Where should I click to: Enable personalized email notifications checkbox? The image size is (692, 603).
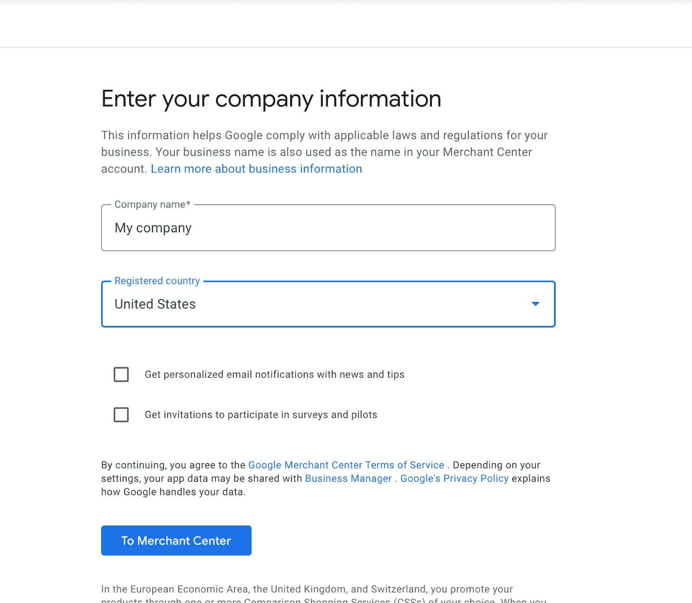[121, 375]
